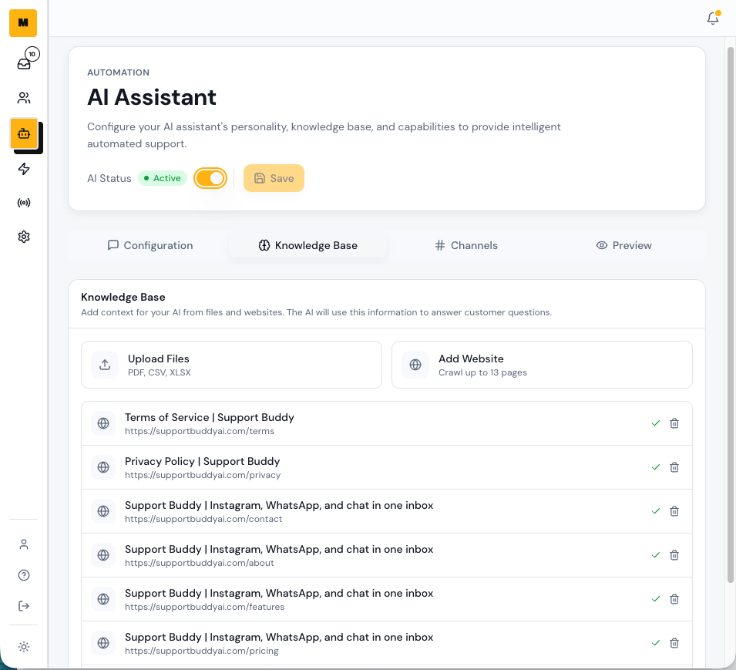736x670 pixels.
Task: Select the AI bot icon in sidebar
Action: (x=24, y=134)
